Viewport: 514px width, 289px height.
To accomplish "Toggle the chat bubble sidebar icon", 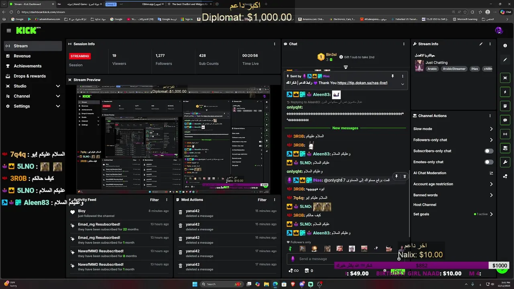I will click(x=505, y=120).
